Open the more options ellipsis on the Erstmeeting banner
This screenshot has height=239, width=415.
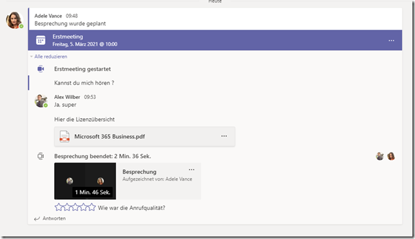[391, 40]
